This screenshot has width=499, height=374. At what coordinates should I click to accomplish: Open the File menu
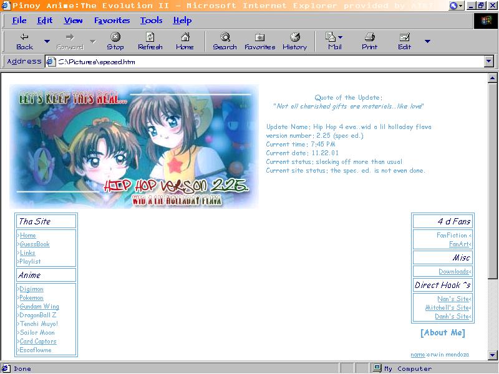click(19, 21)
